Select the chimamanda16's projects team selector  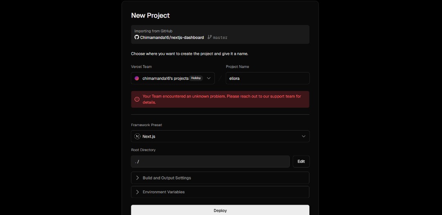[x=173, y=78]
